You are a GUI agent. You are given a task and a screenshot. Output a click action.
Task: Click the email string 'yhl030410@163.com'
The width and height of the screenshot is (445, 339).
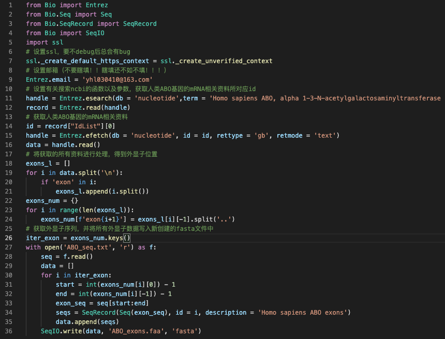click(117, 80)
